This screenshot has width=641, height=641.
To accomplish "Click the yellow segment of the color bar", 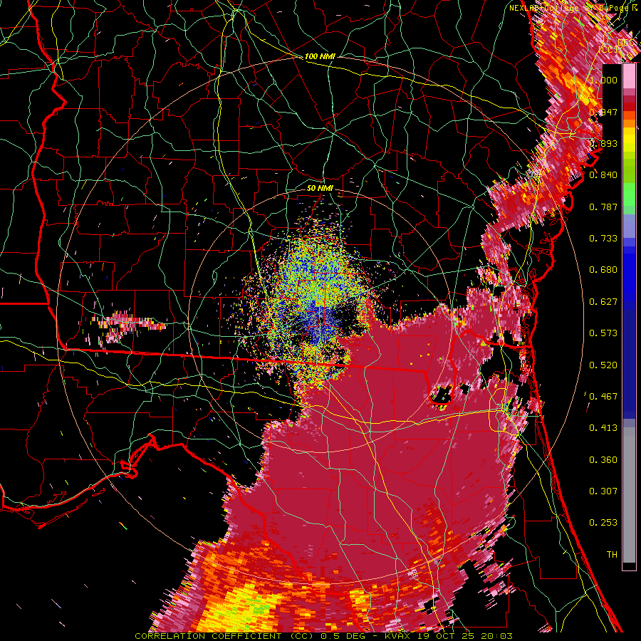I will 629,140.
